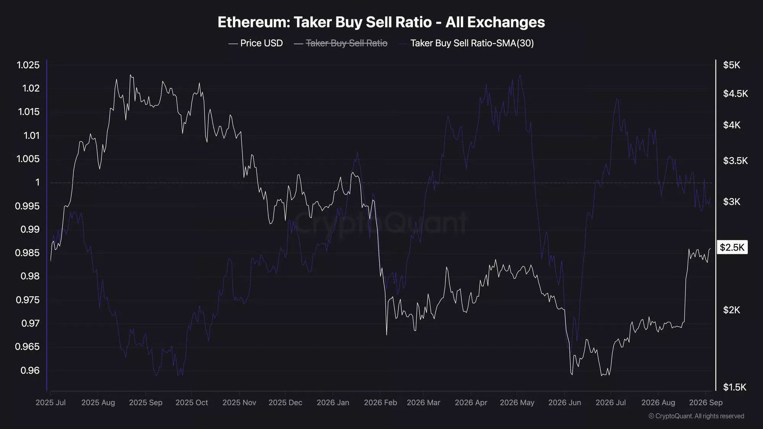Click the gray Taker Buy Sell Ratio legend marker
This screenshot has height=429, width=763.
[x=299, y=43]
